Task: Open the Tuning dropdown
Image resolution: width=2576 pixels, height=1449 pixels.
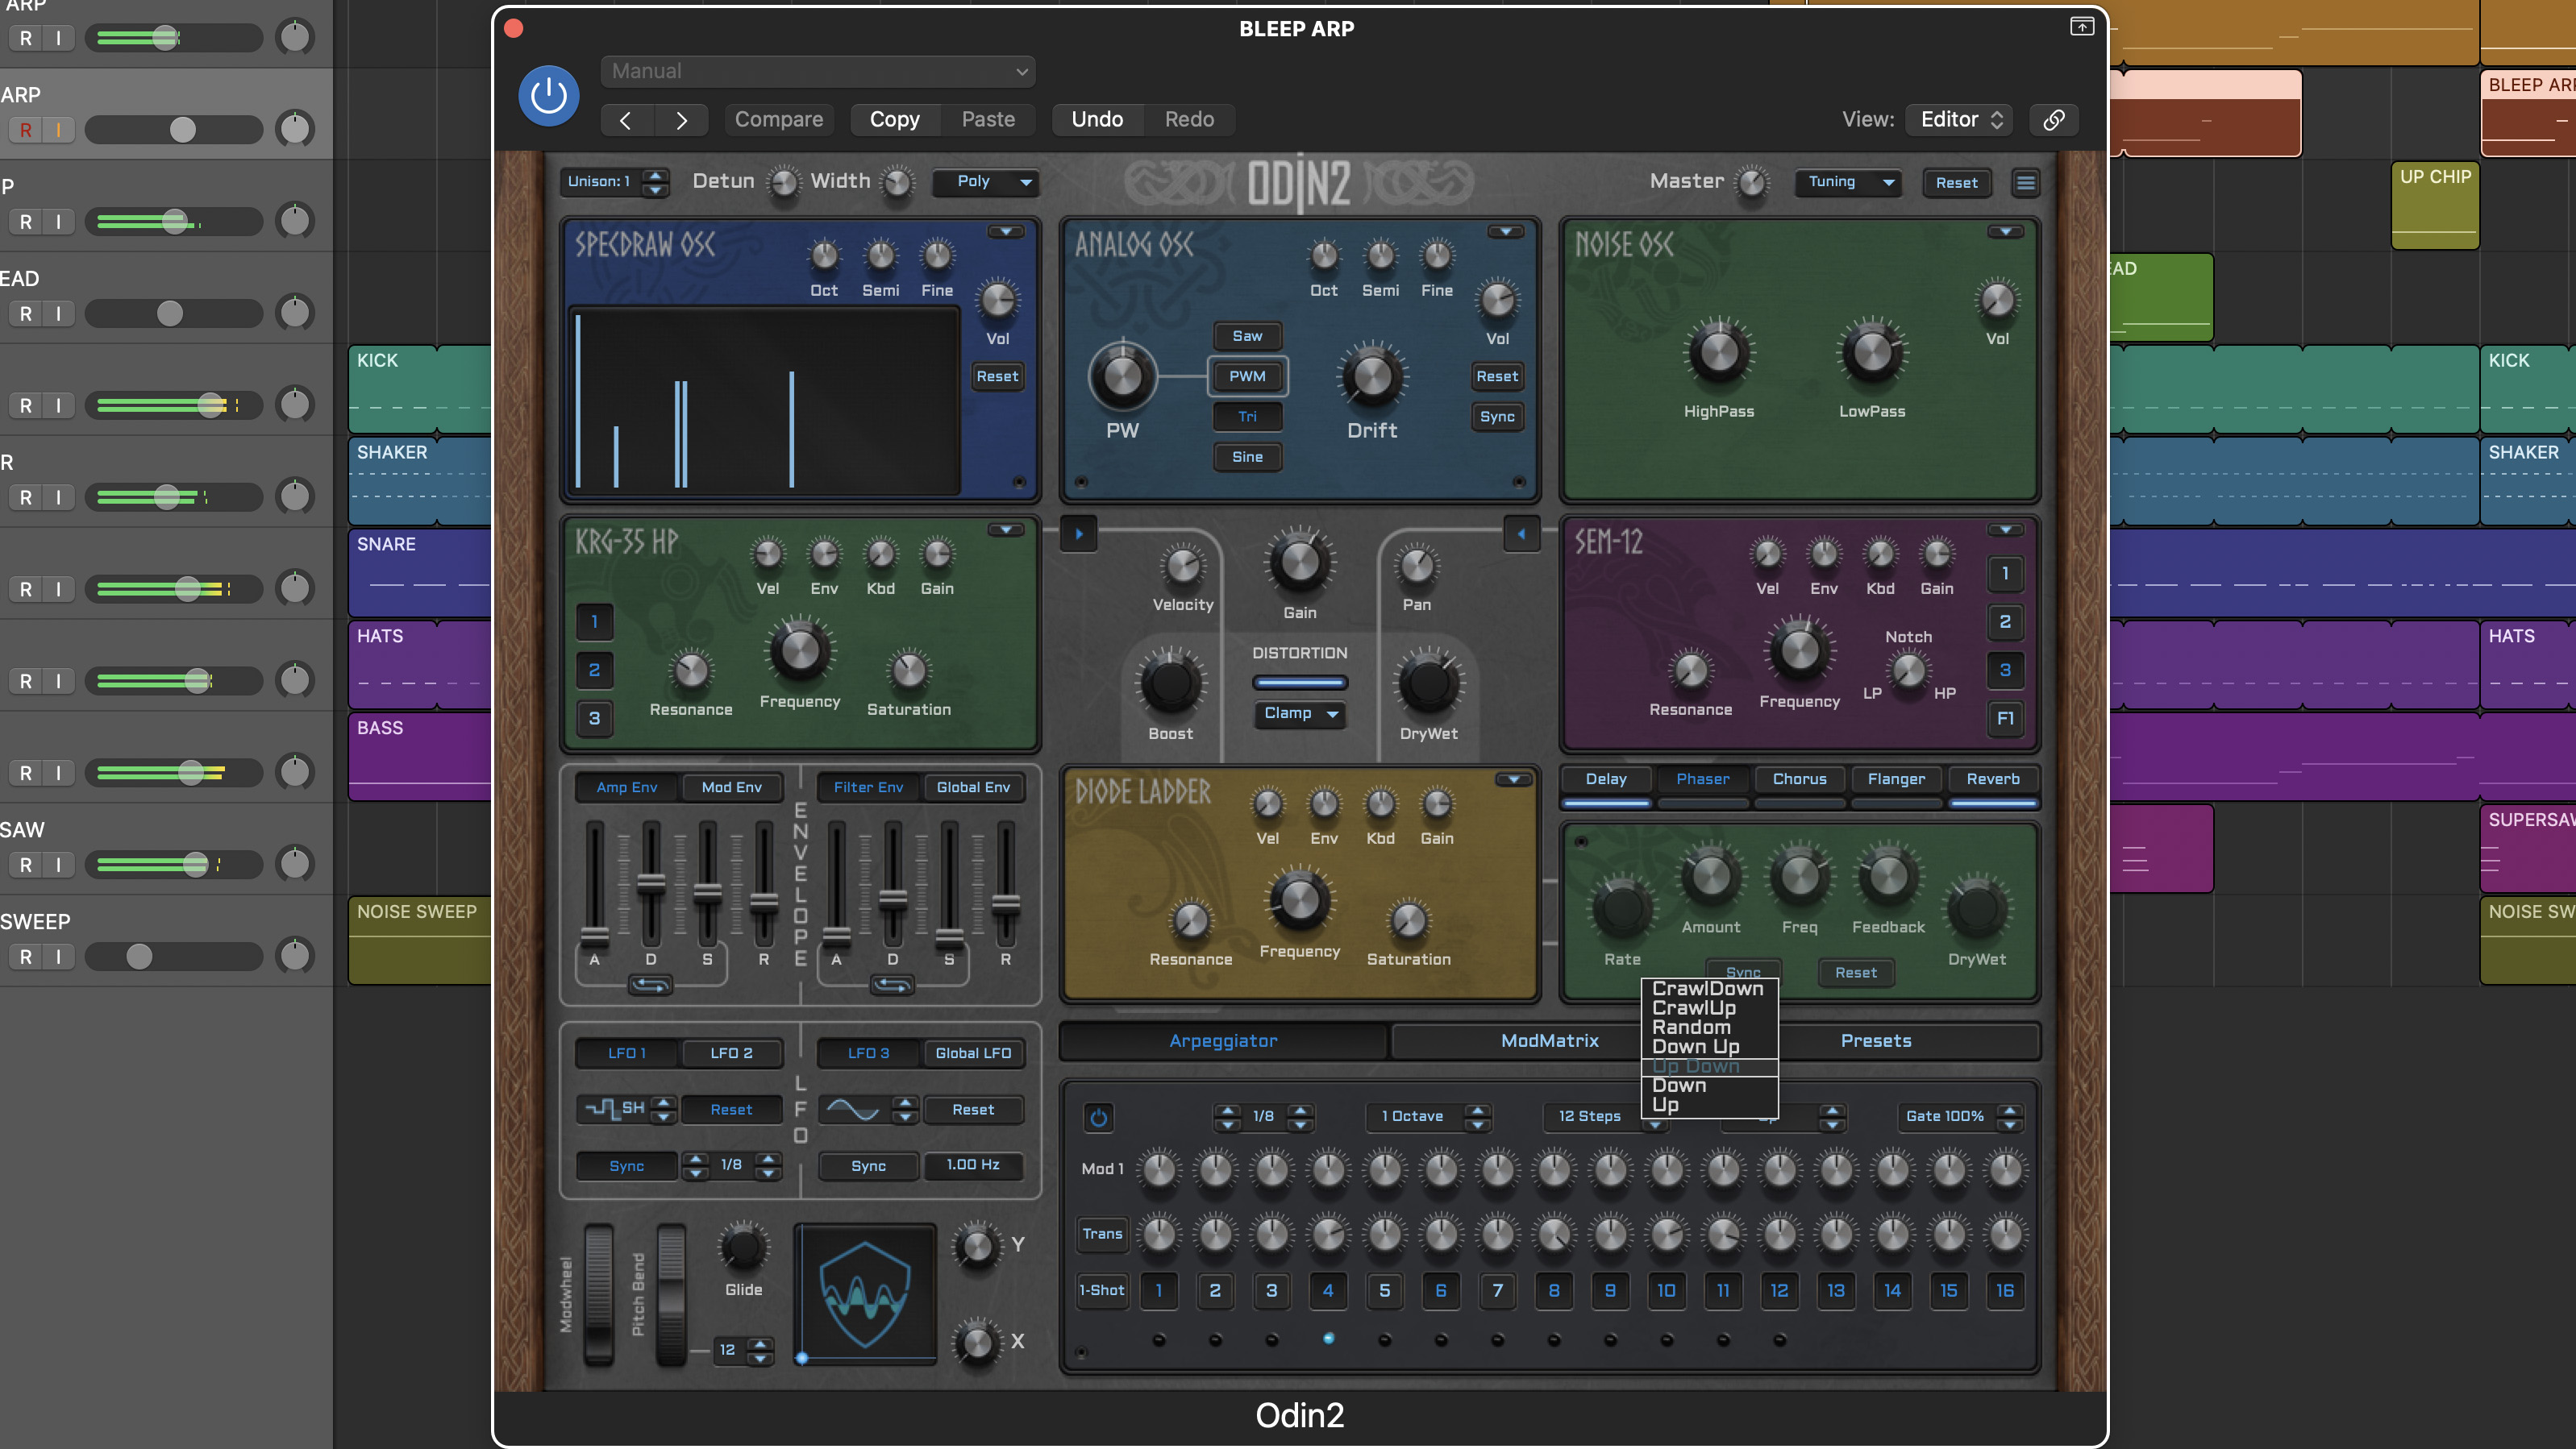Action: 1848,182
